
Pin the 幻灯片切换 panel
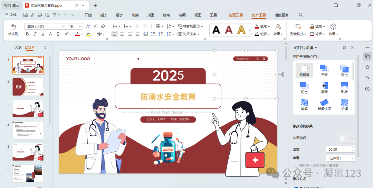click(x=344, y=48)
